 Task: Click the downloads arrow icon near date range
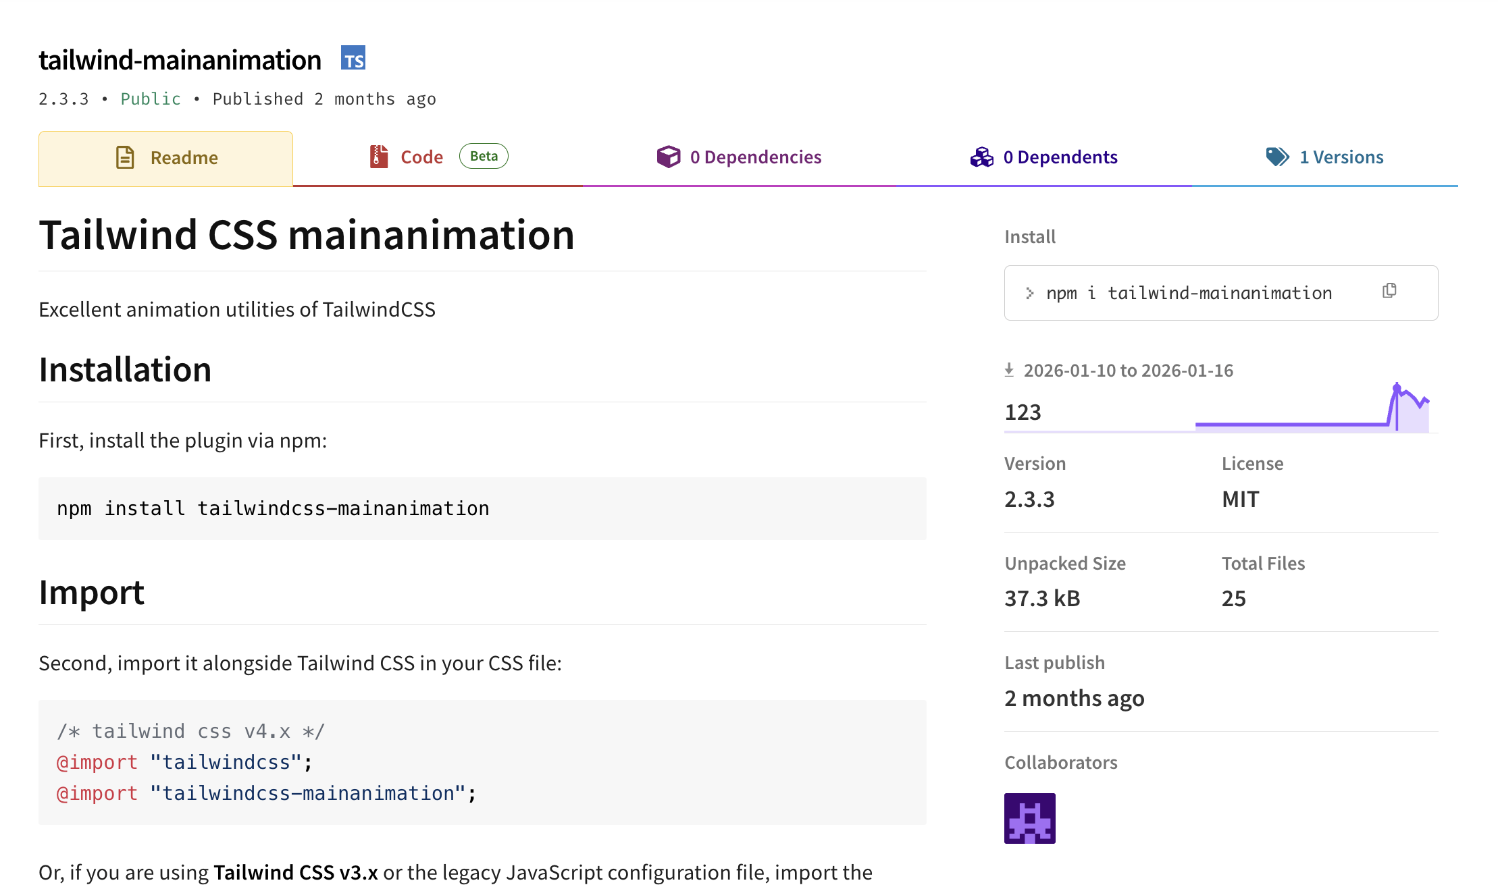[x=1010, y=370]
